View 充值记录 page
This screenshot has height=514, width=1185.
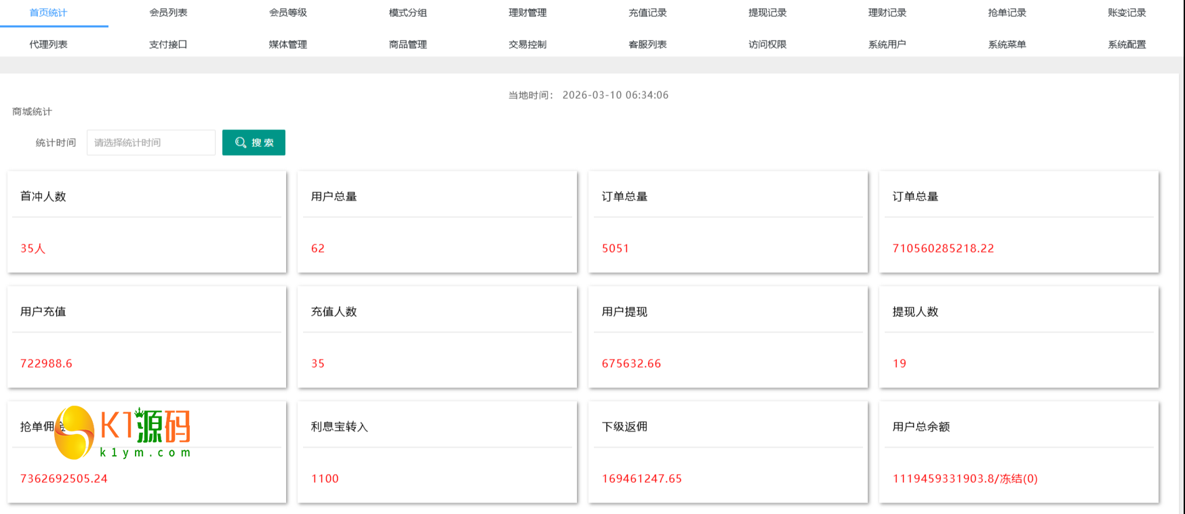coord(647,13)
